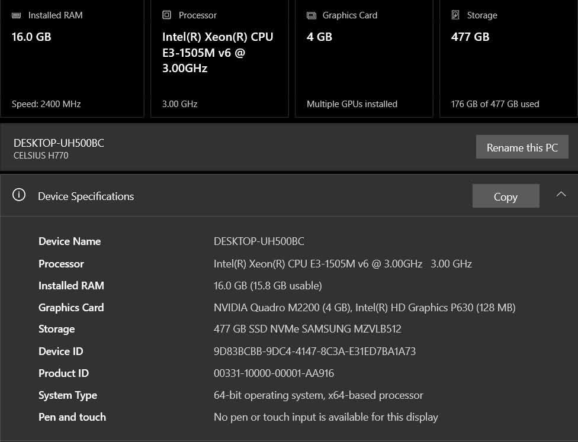Image resolution: width=578 pixels, height=442 pixels.
Task: Click the Graphics Card icon
Action: (x=312, y=15)
